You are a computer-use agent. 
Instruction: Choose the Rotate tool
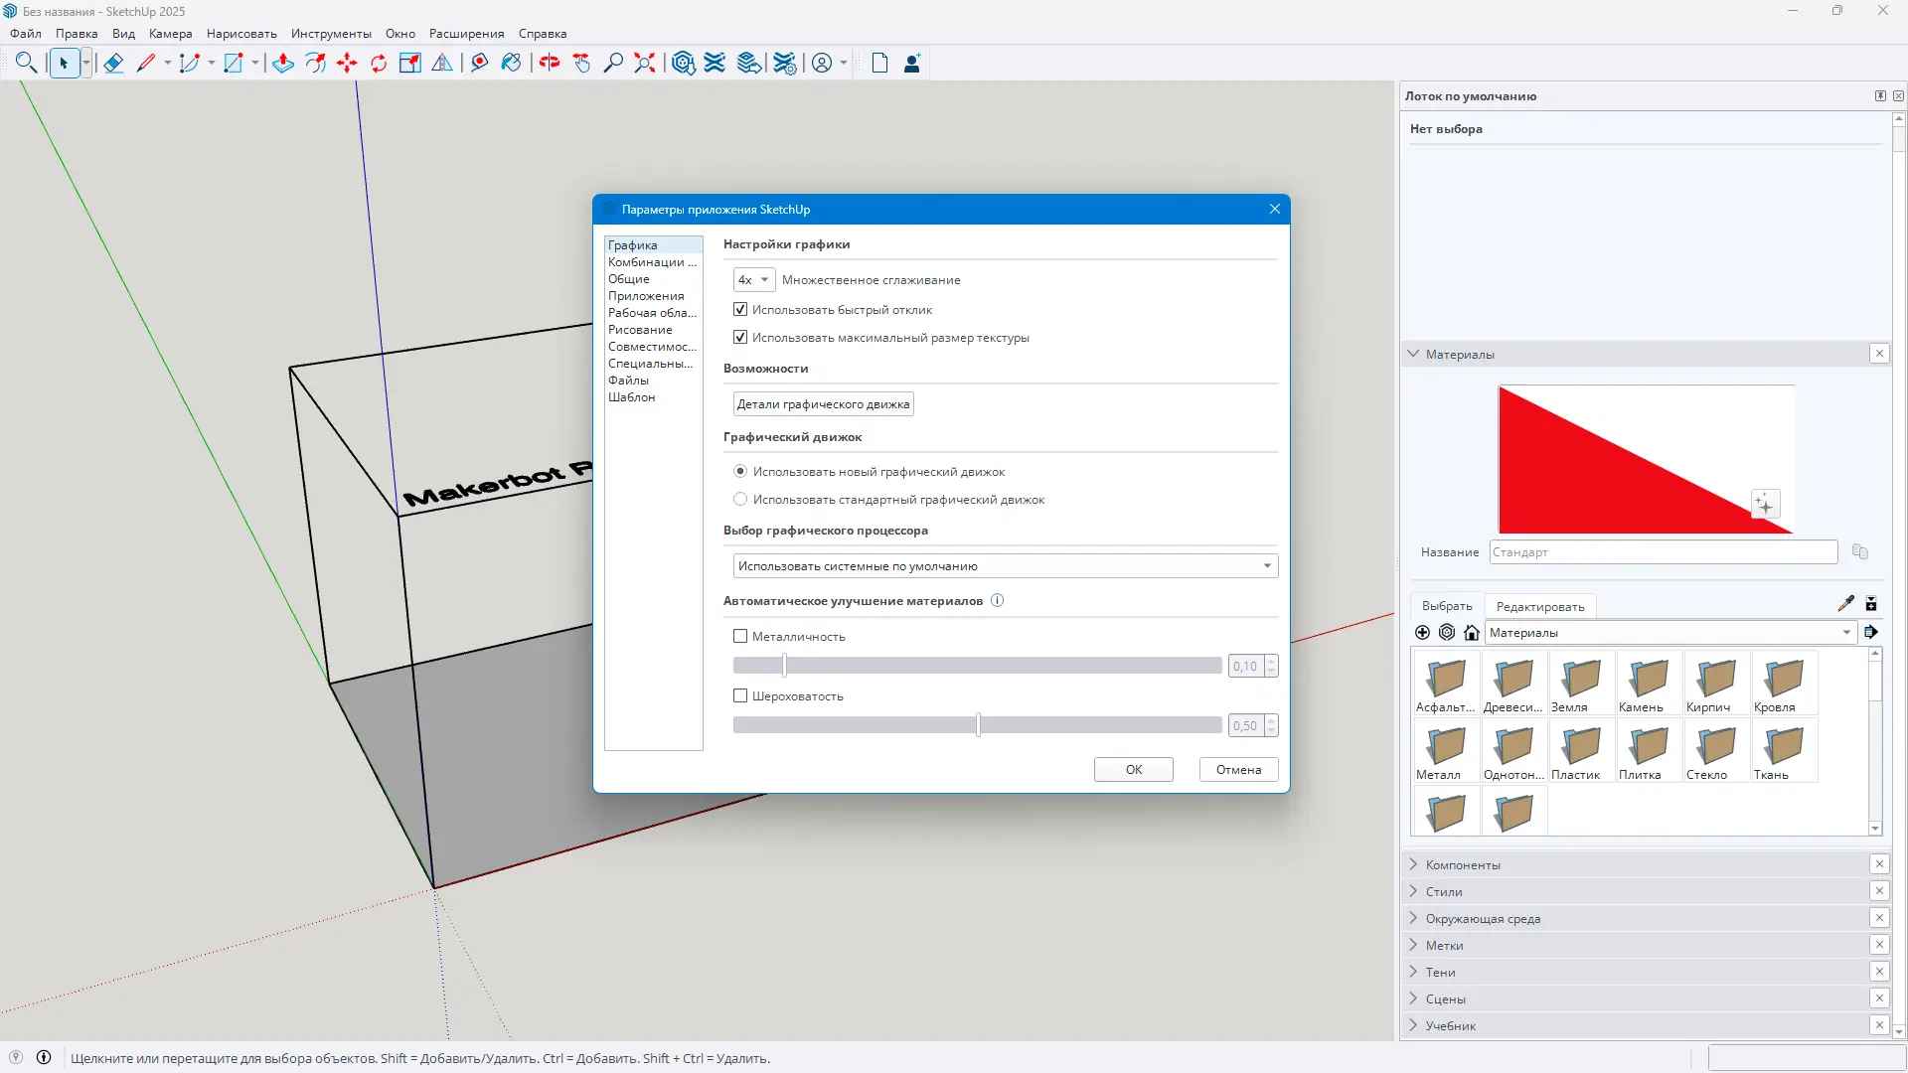[379, 64]
